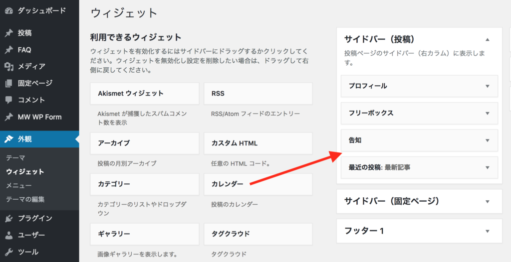Click the plugin icon beside プラグイン
Image resolution: width=511 pixels, height=262 pixels.
pos(8,218)
